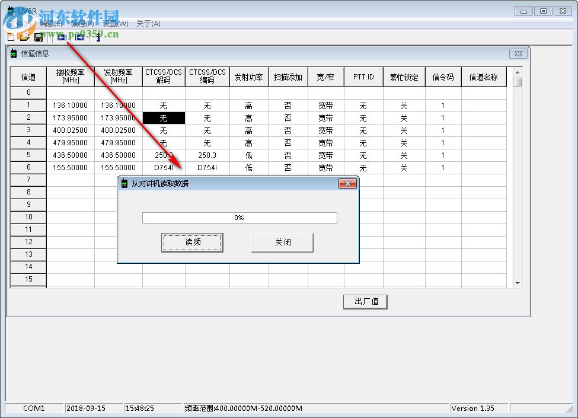Image resolution: width=578 pixels, height=418 pixels.
Task: Click the 发射频率 [MHz] column header
Action: (x=119, y=76)
